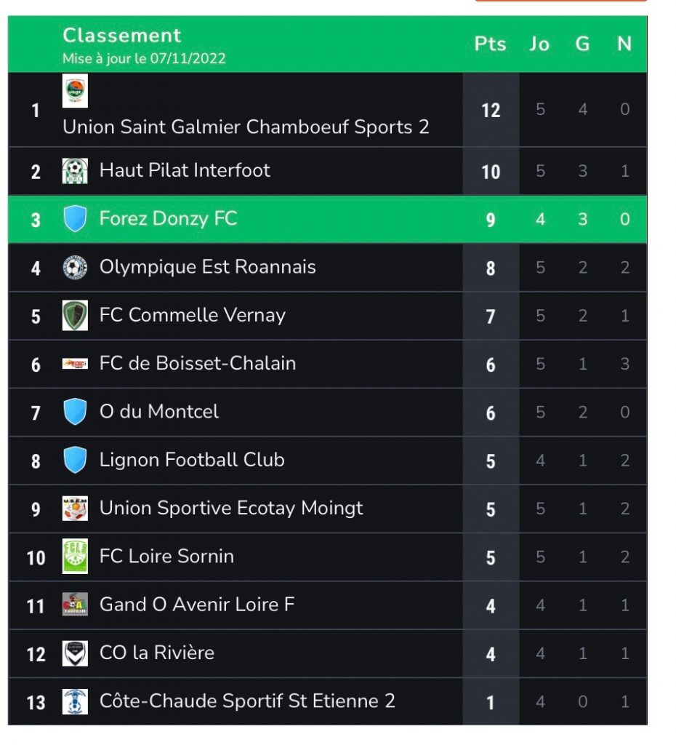Click the blue shield next to Forez Donzy FC

(x=75, y=218)
